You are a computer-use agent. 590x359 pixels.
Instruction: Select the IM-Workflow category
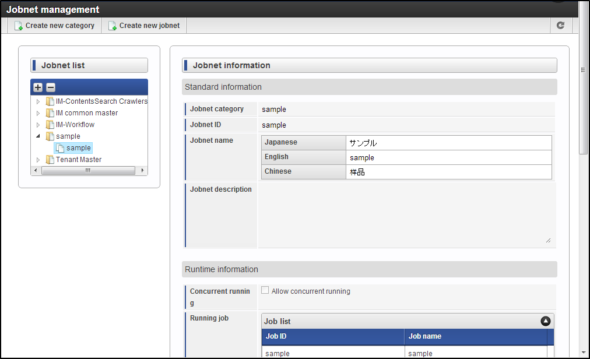[x=75, y=125]
